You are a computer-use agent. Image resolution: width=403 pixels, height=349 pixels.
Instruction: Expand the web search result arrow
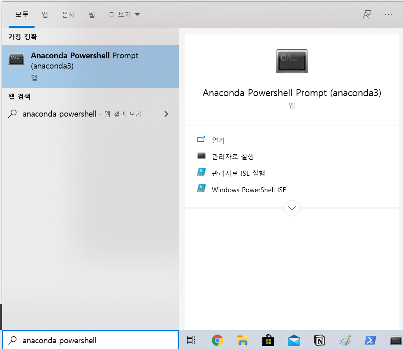(166, 114)
